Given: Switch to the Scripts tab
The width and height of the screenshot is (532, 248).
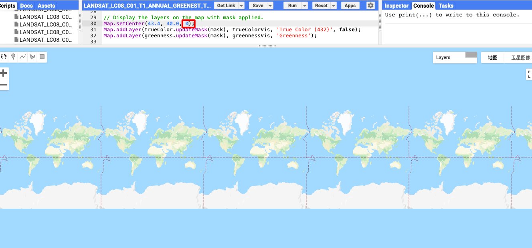Looking at the screenshot, I should pyautogui.click(x=8, y=6).
